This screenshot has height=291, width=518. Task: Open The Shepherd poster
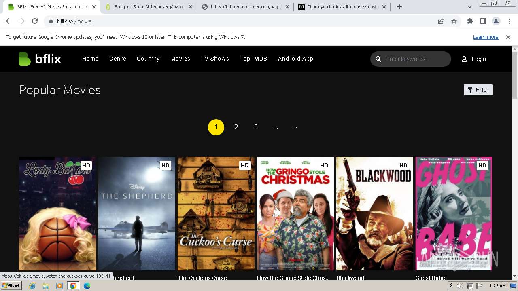click(x=137, y=214)
